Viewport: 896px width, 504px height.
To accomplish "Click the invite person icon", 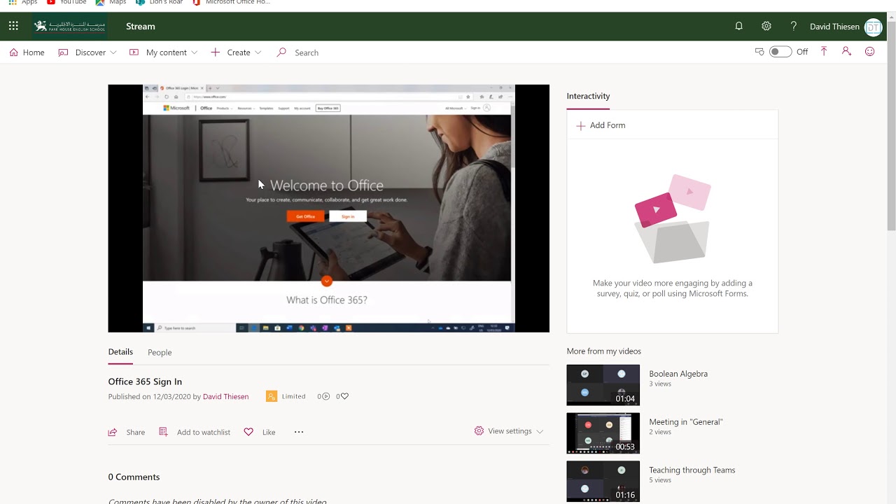I will point(846,52).
